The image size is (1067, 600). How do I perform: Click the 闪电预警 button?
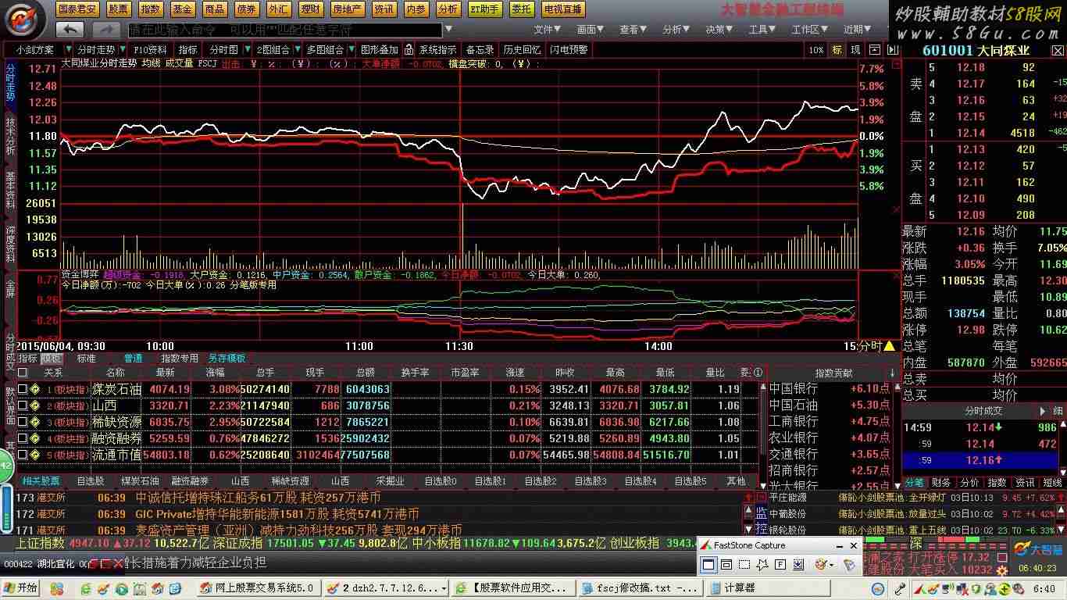tap(569, 49)
